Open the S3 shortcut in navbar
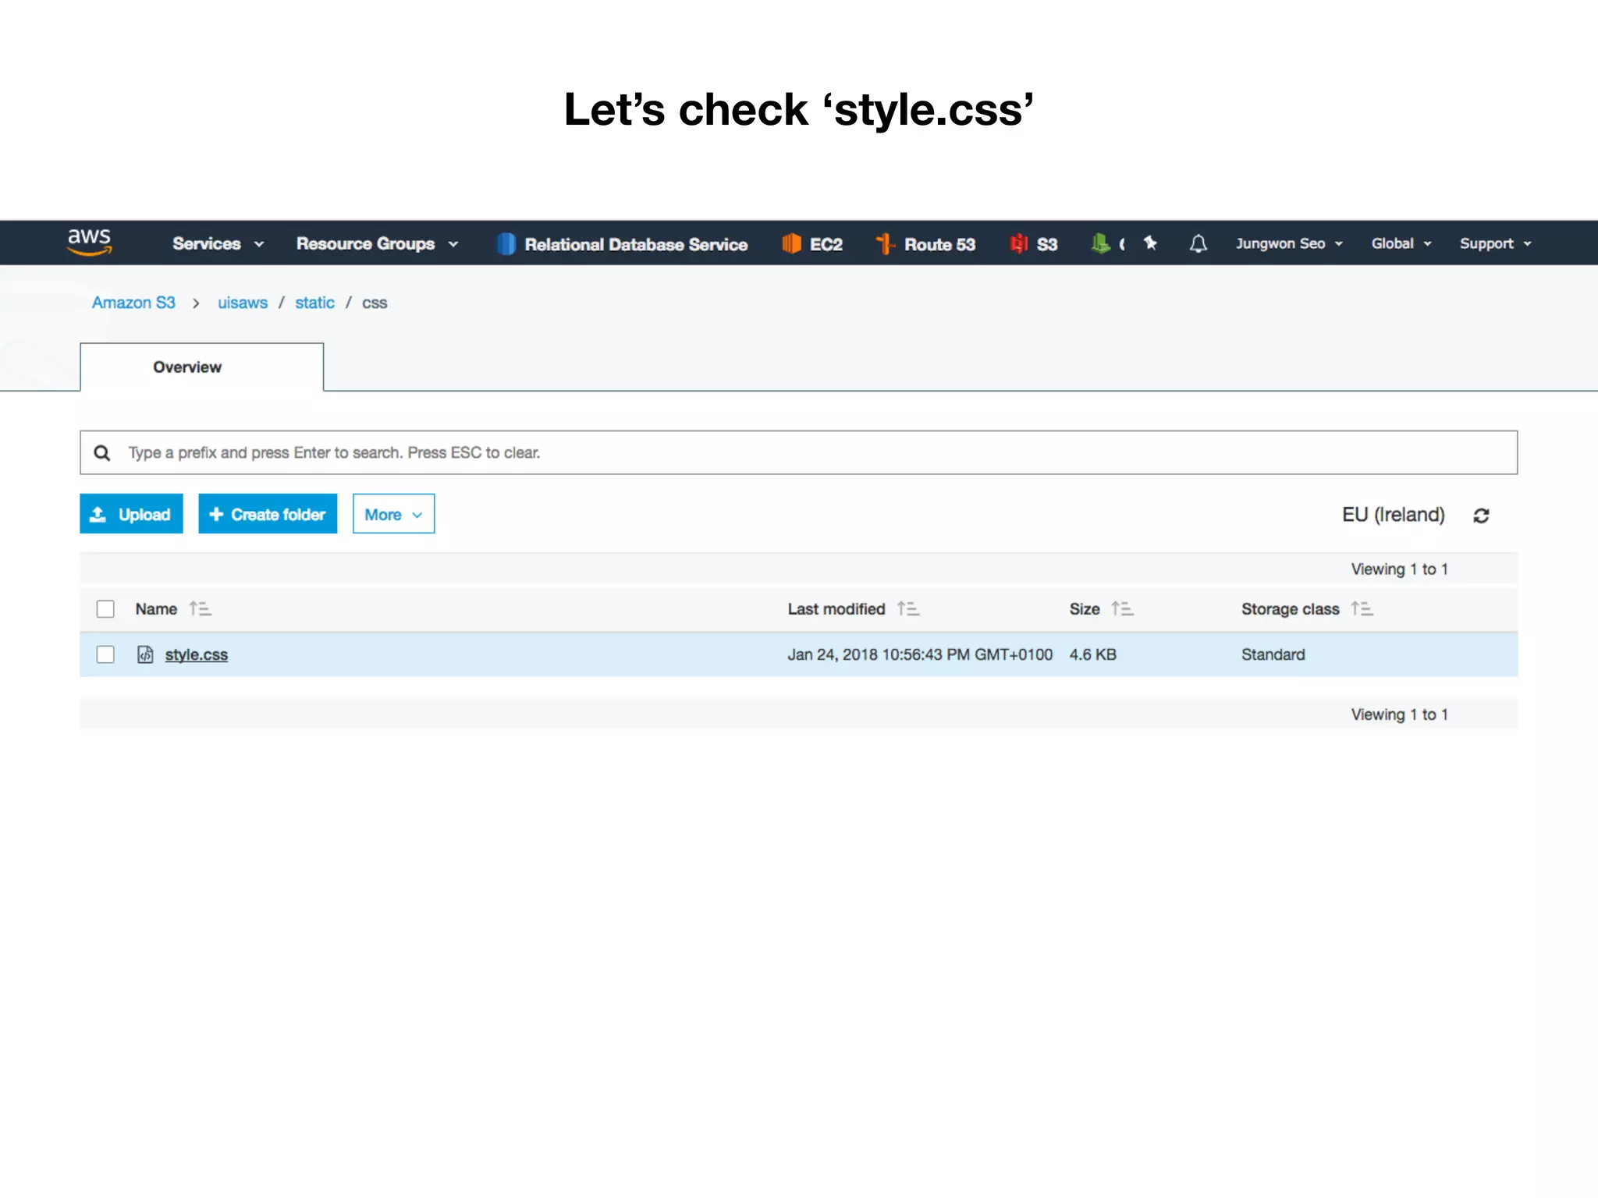Screen dimensions: 1598x1198 click(x=1034, y=244)
